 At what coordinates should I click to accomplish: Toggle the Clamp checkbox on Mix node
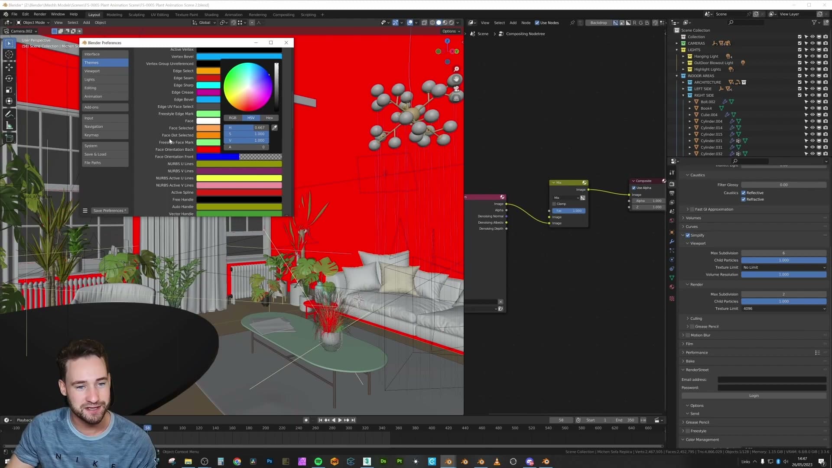point(554,204)
